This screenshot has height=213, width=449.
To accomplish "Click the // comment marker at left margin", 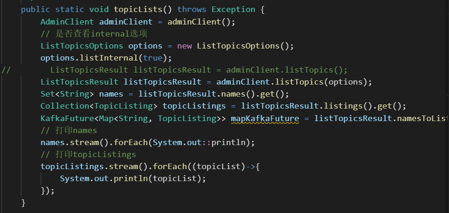I will pyautogui.click(x=6, y=70).
